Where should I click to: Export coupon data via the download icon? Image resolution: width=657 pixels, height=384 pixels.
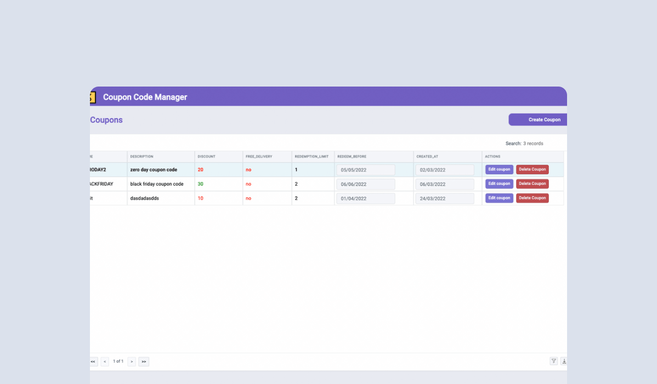(x=564, y=361)
